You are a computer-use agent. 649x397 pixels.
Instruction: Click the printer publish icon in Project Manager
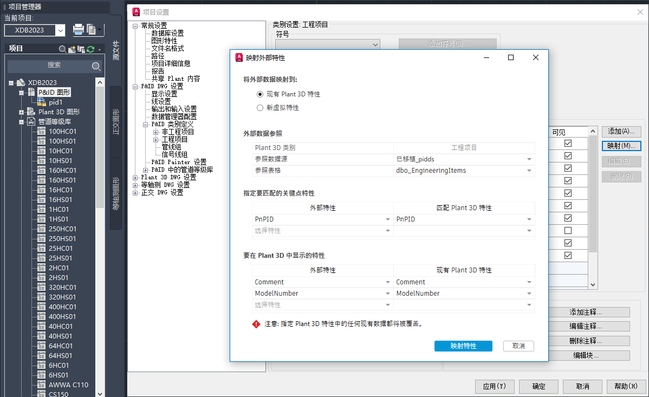[x=78, y=29]
